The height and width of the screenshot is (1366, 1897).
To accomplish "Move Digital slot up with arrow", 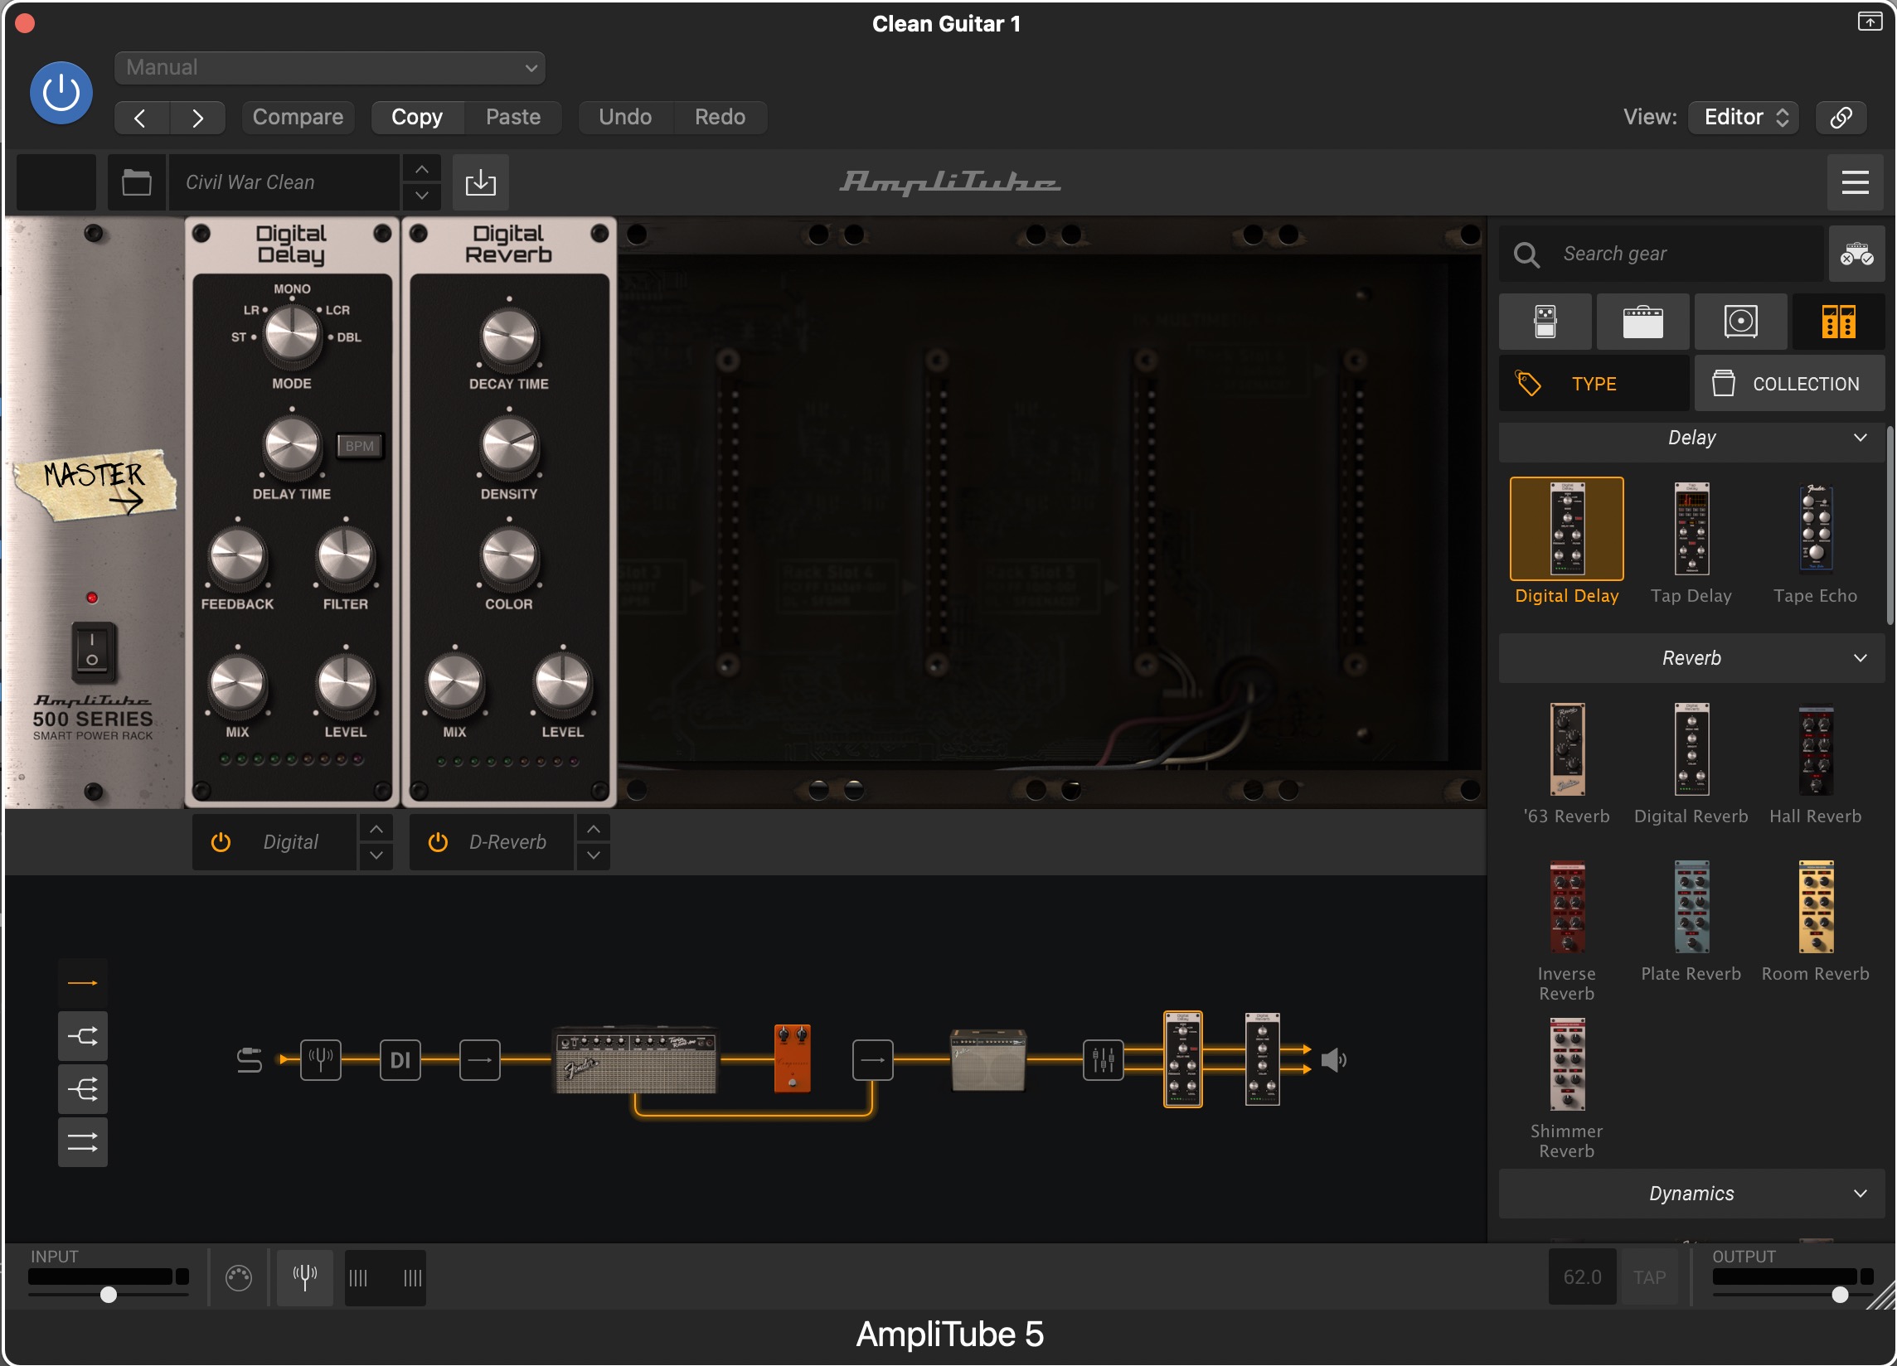I will pyautogui.click(x=376, y=829).
